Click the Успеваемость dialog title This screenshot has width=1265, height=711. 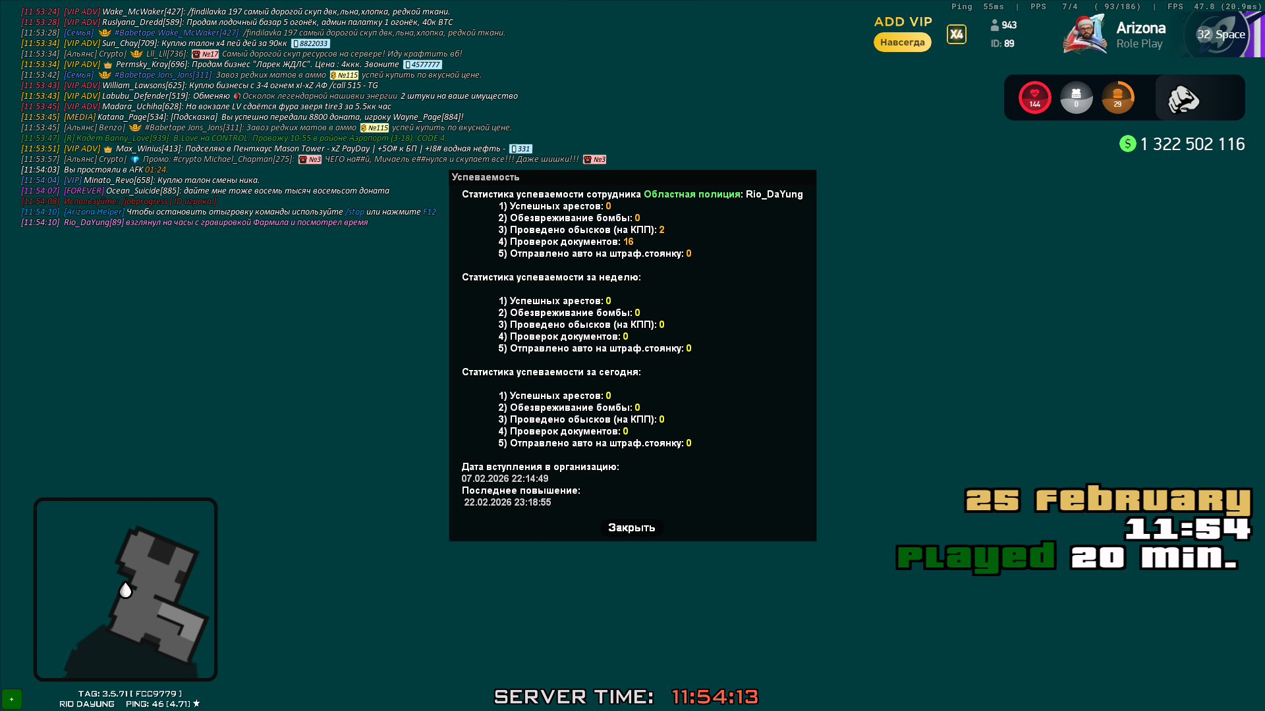click(x=486, y=177)
